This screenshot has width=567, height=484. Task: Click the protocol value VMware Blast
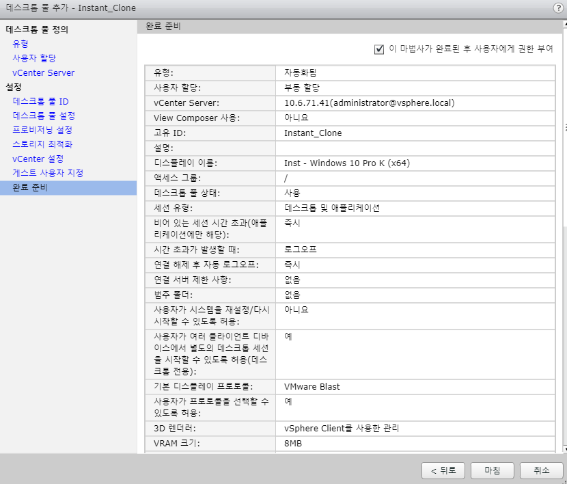312,387
